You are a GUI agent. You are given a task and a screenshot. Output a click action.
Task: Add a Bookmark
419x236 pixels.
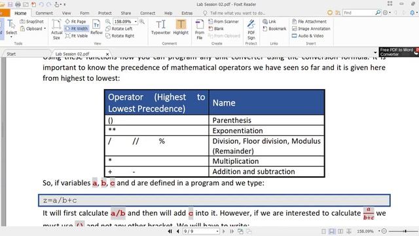[274, 29]
